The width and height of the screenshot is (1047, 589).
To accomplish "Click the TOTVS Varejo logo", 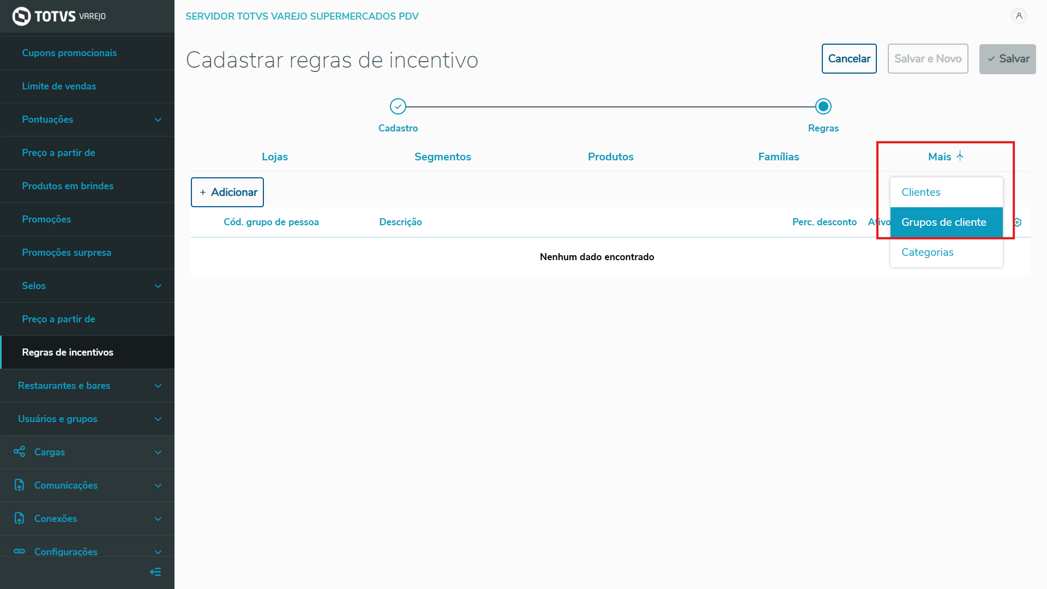I will click(59, 16).
